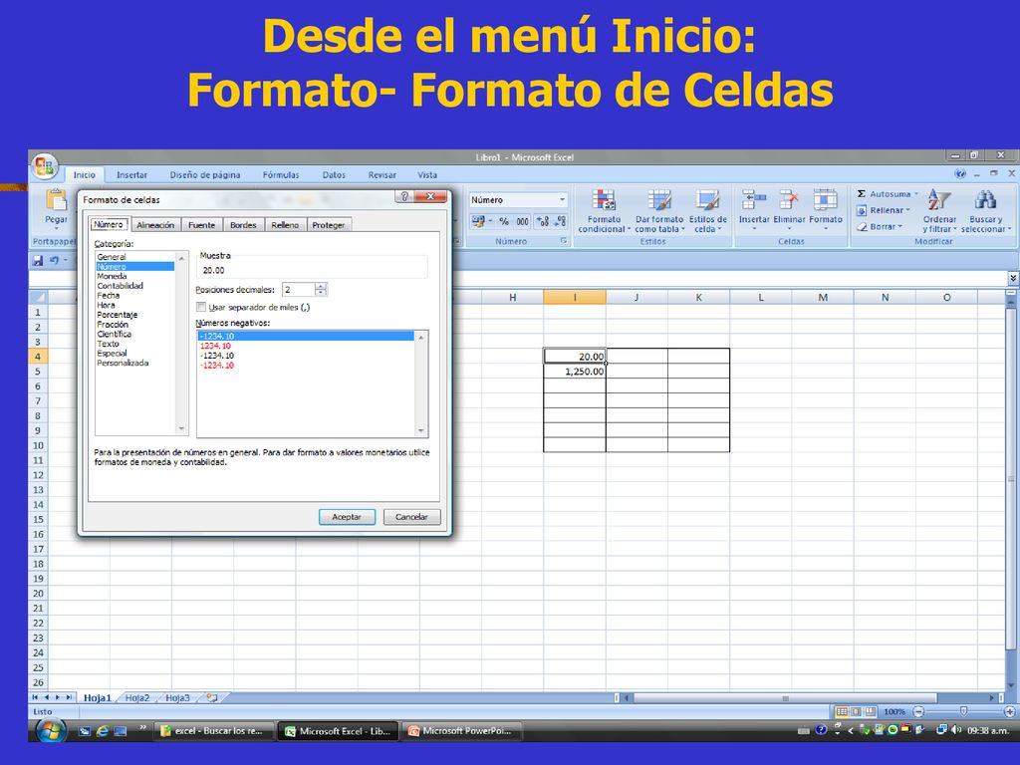Open the Datos ribbon tab
Image resolution: width=1020 pixels, height=765 pixels.
tap(334, 174)
